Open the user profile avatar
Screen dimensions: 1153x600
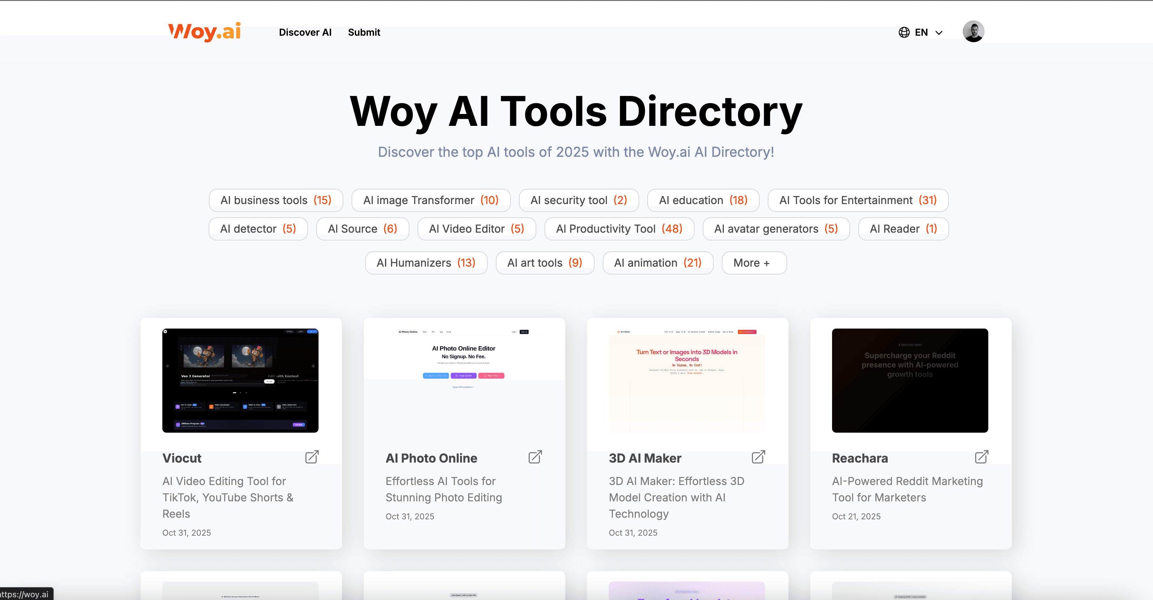[973, 31]
